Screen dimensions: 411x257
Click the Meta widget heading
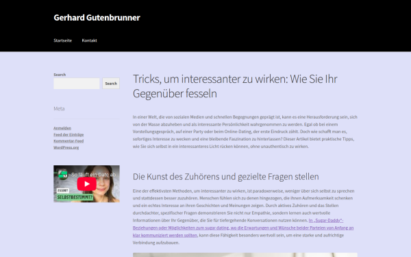point(59,108)
